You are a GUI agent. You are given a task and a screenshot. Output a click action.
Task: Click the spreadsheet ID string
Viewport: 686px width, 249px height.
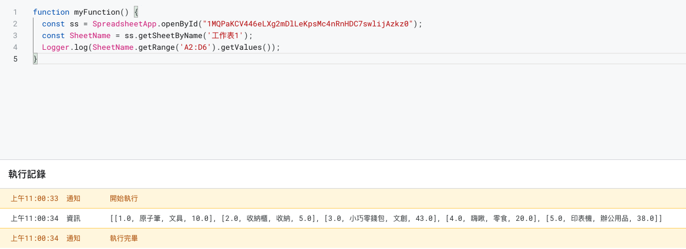click(307, 23)
